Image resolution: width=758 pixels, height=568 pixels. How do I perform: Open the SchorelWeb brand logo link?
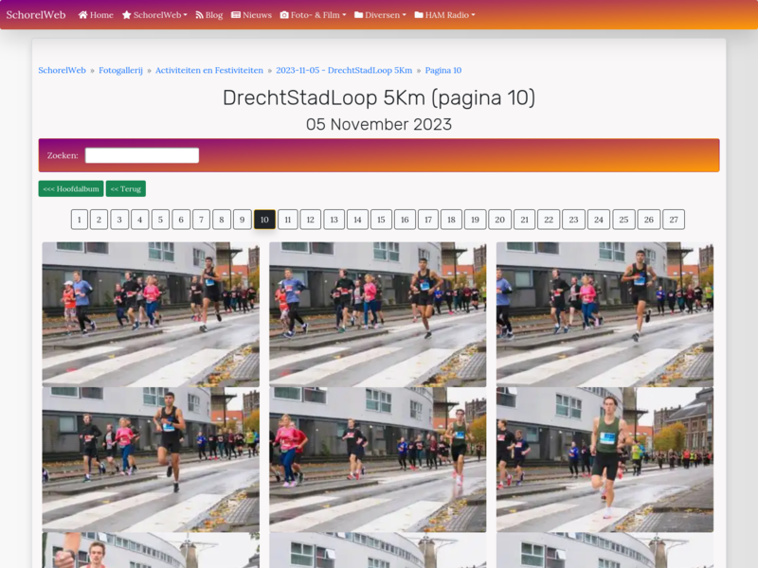pos(36,15)
